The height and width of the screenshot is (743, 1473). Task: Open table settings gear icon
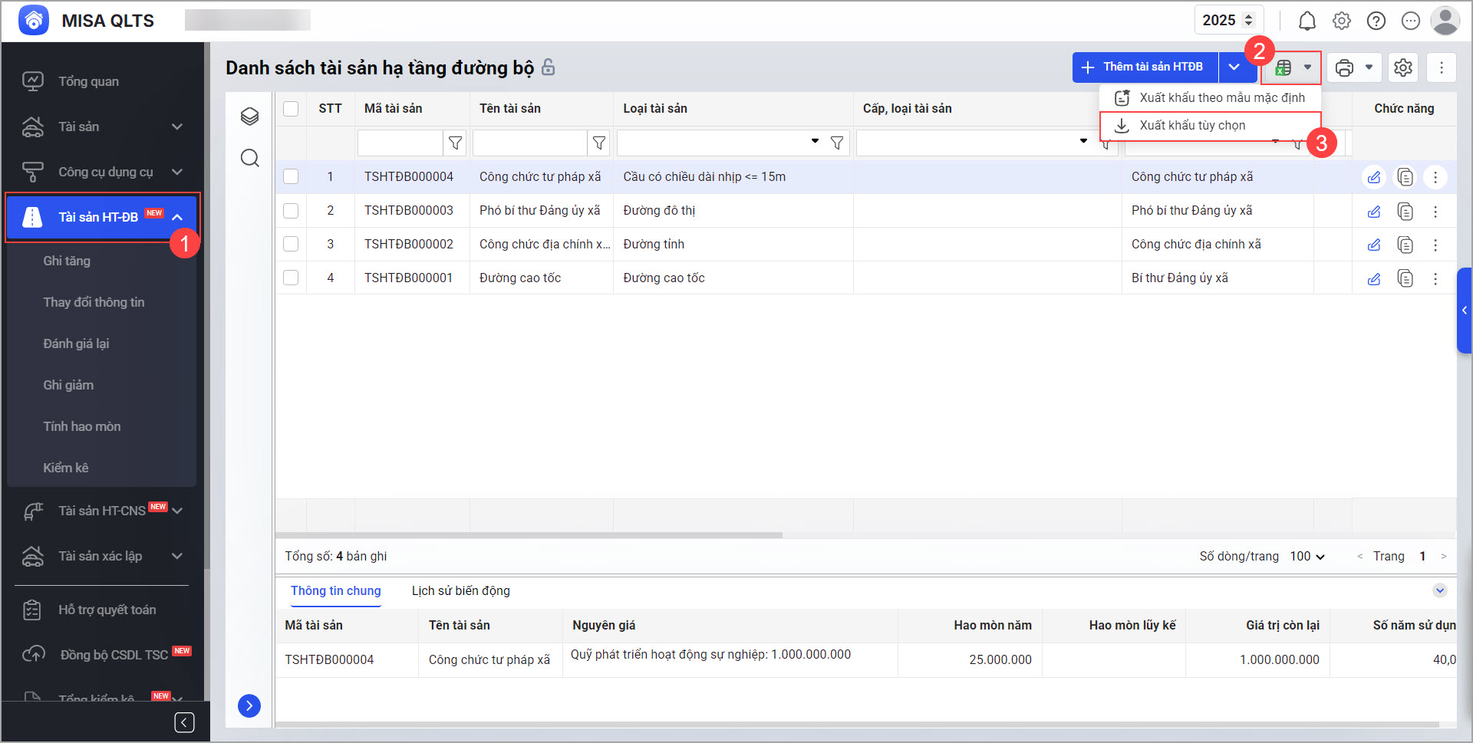(1402, 68)
